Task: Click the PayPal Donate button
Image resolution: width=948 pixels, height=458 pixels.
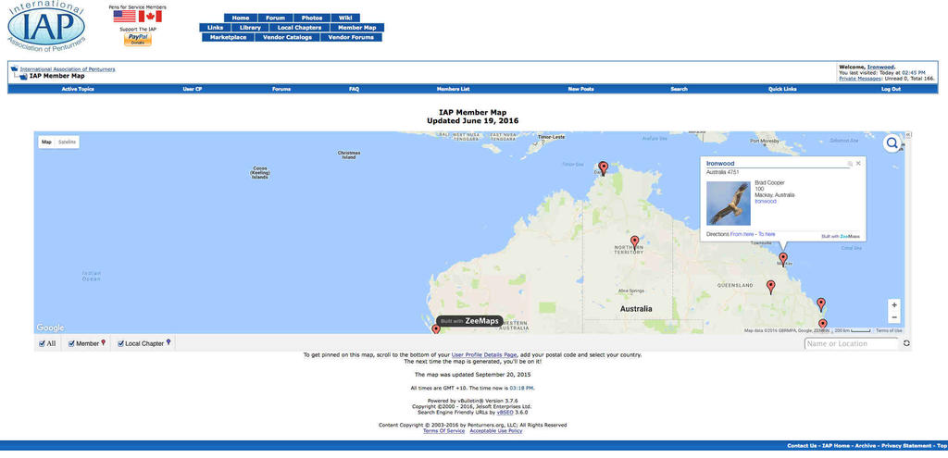Action: coord(138,39)
